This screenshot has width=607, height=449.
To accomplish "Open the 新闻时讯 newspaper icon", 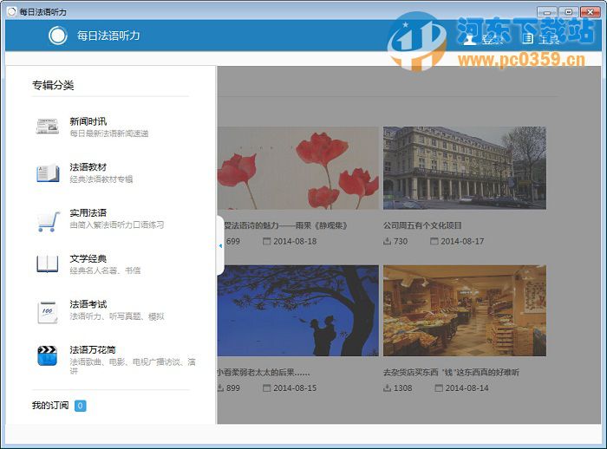I will pos(48,127).
